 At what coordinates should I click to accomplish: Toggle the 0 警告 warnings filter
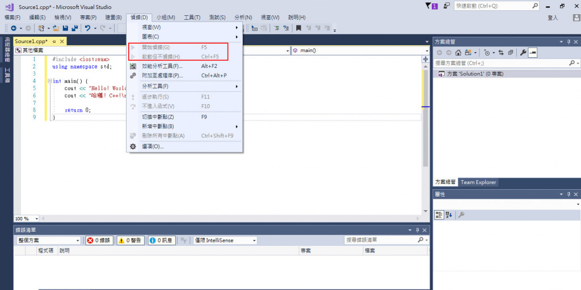(130, 240)
